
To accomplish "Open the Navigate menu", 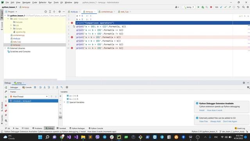I will coord(26,2).
